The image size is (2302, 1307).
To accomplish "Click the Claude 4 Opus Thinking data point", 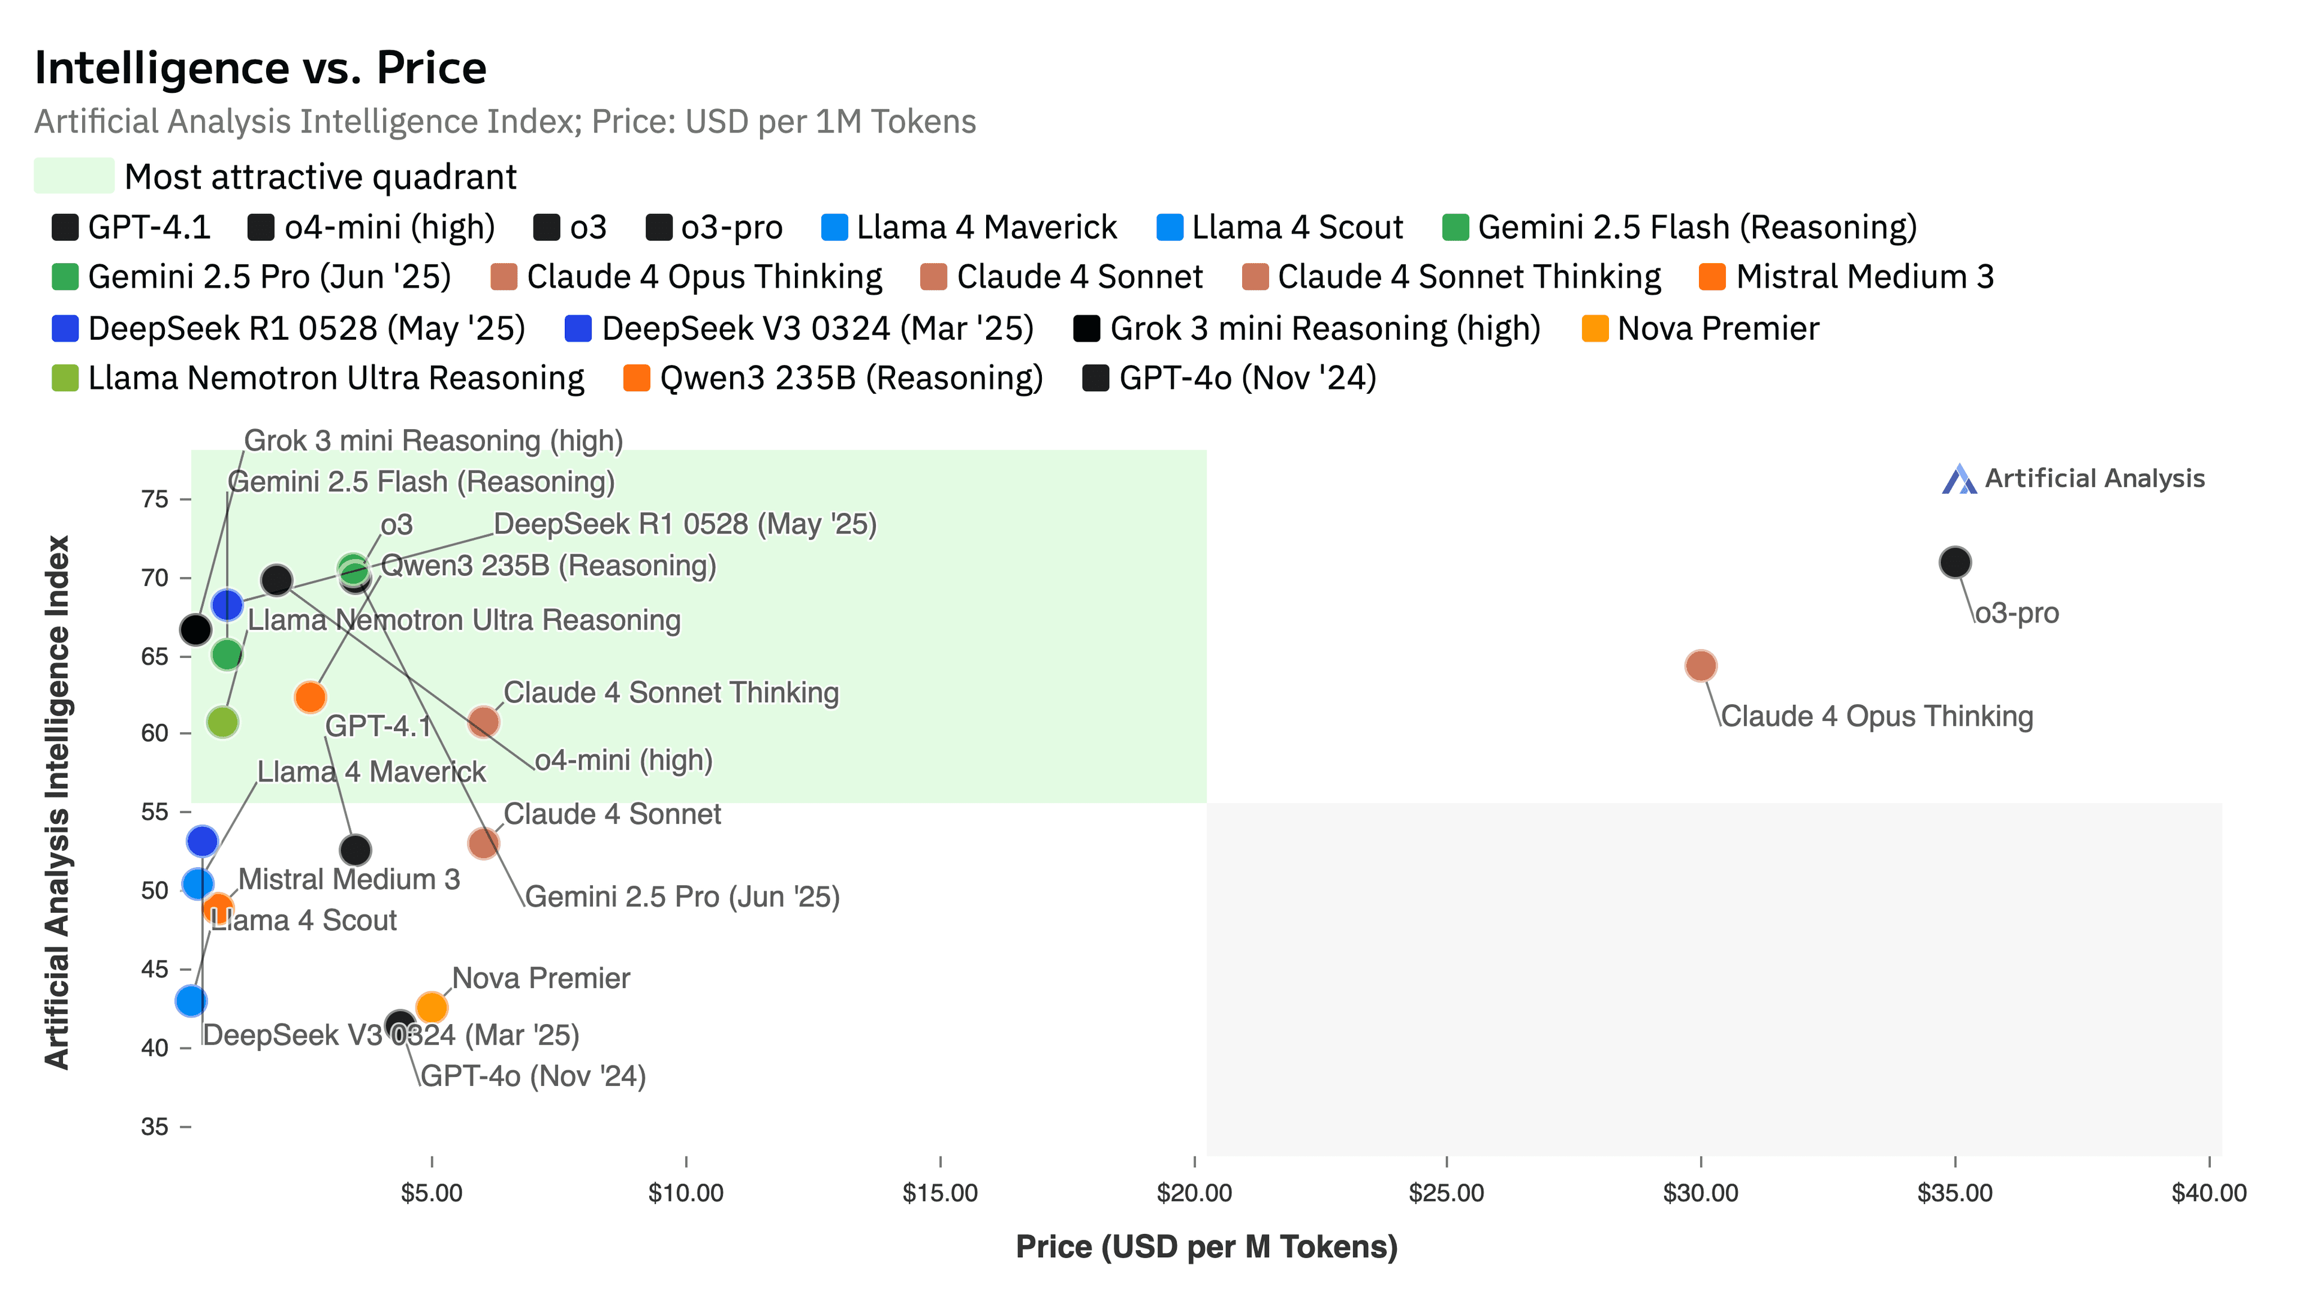I will (x=1701, y=666).
